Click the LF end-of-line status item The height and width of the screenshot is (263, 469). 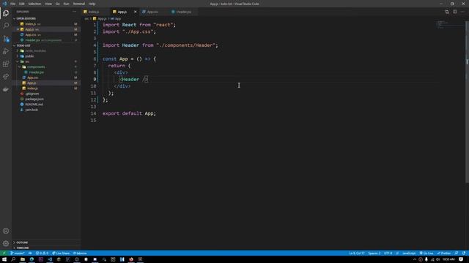click(397, 254)
